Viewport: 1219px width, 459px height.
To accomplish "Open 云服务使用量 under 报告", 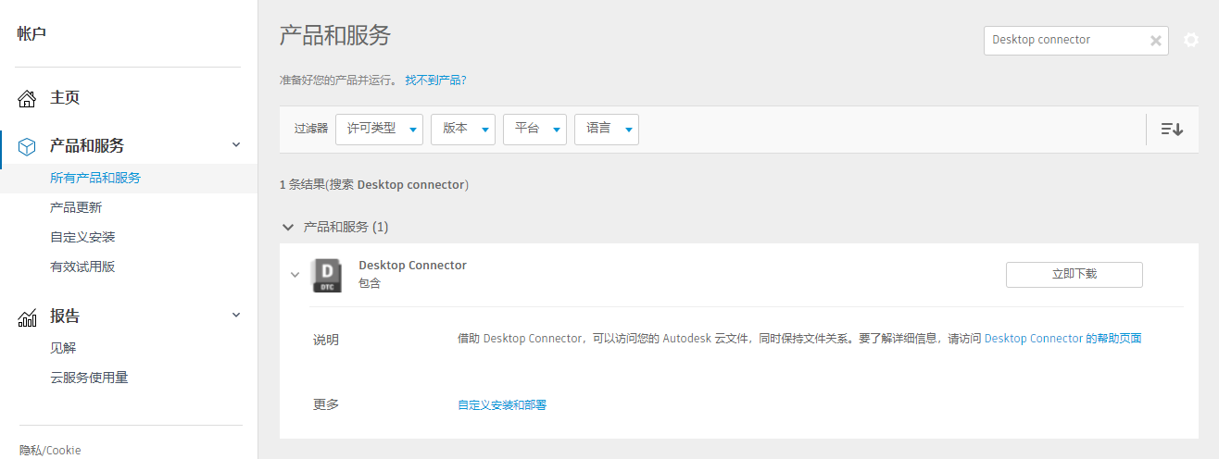I will (89, 378).
